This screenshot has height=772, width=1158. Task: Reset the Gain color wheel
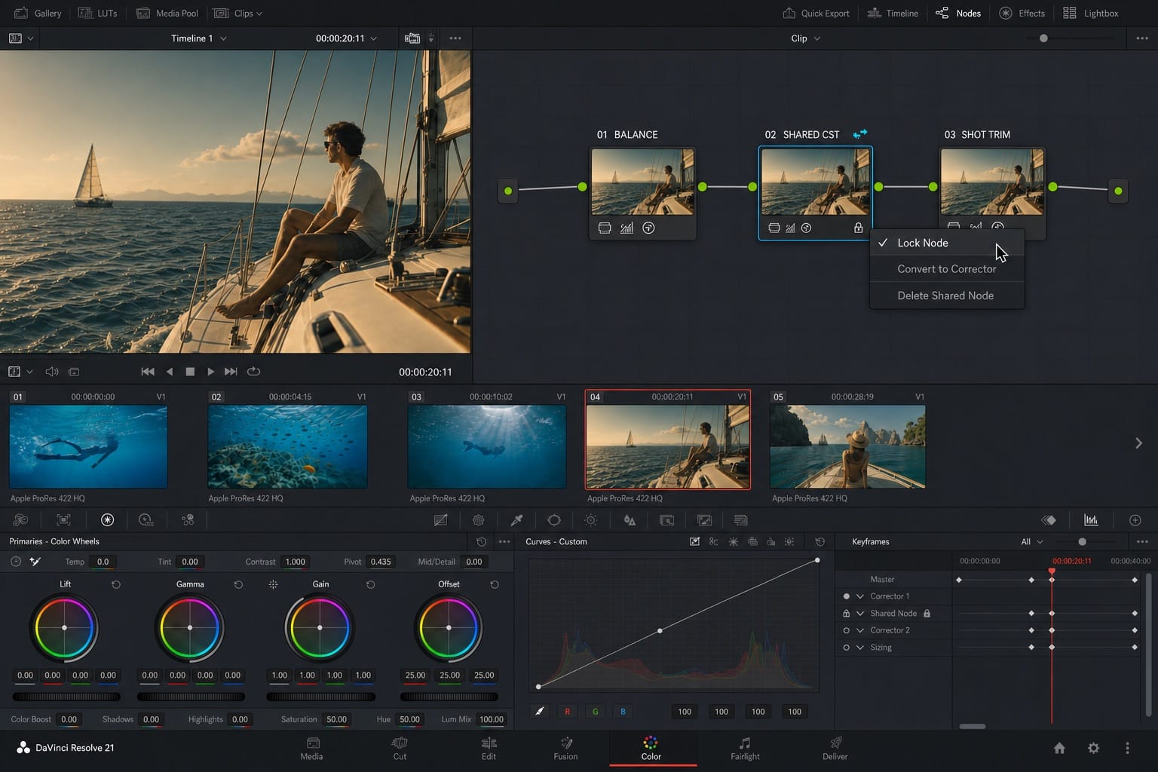[x=370, y=584]
